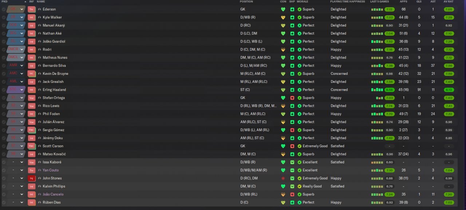Sort by the MORALE column header
The width and height of the screenshot is (466, 210).
click(x=303, y=2)
